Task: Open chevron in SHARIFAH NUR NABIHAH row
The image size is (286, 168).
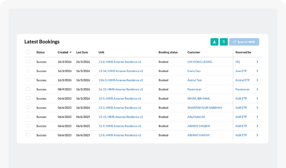Action: click(x=257, y=108)
